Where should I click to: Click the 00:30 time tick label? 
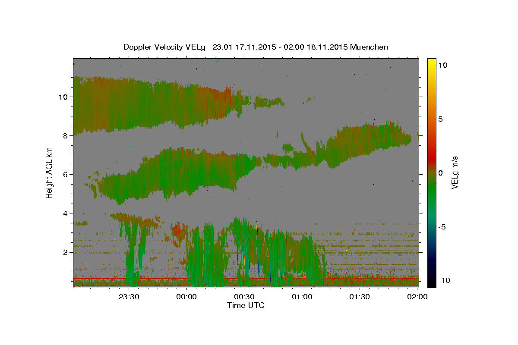coord(244,297)
